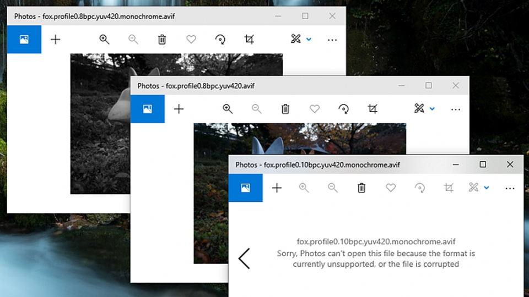Open See more (...) menu in color 8bpc window
This screenshot has height=297, width=529.
pyautogui.click(x=456, y=109)
